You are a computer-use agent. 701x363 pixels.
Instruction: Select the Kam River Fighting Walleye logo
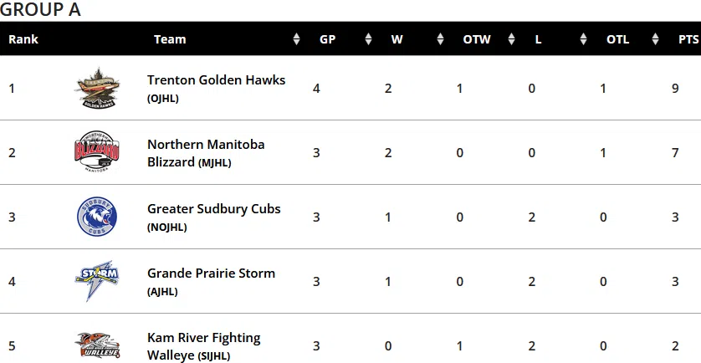pos(97,345)
